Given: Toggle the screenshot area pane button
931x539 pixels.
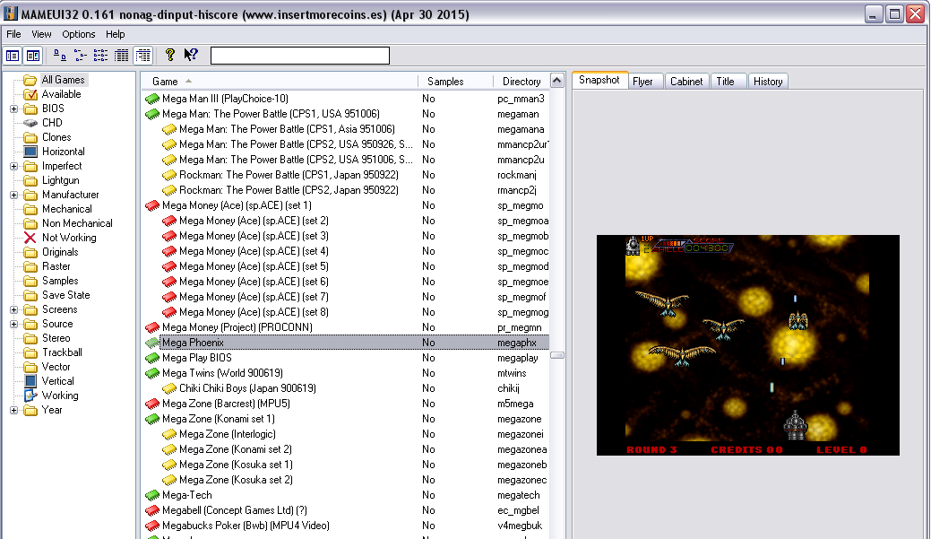Looking at the screenshot, I should pyautogui.click(x=33, y=56).
